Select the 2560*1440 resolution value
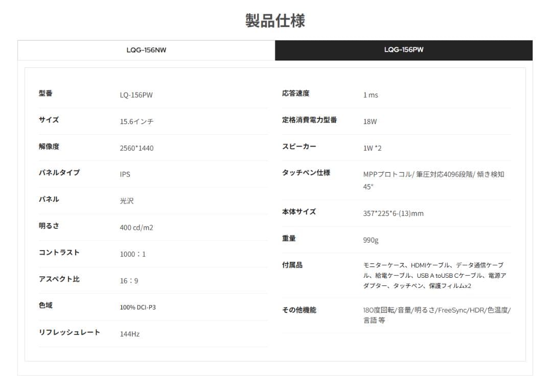The height and width of the screenshot is (385, 552). (x=137, y=148)
